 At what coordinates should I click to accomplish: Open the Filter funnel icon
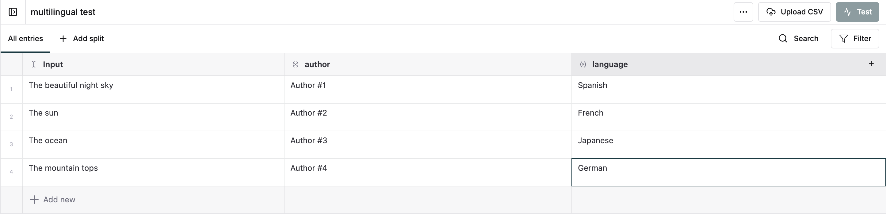click(x=843, y=39)
